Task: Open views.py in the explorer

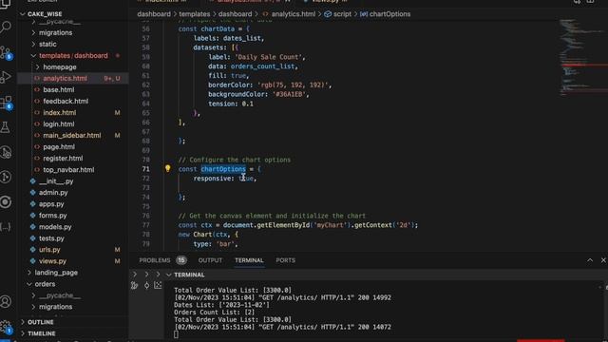Action: click(x=52, y=261)
